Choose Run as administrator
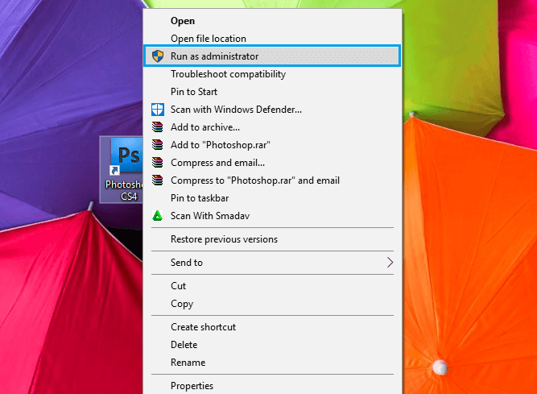The image size is (537, 394). [x=272, y=56]
